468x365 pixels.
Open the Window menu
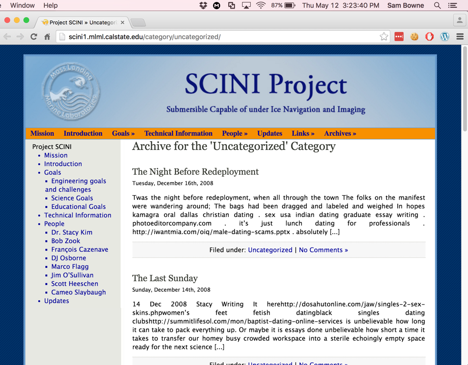point(22,5)
